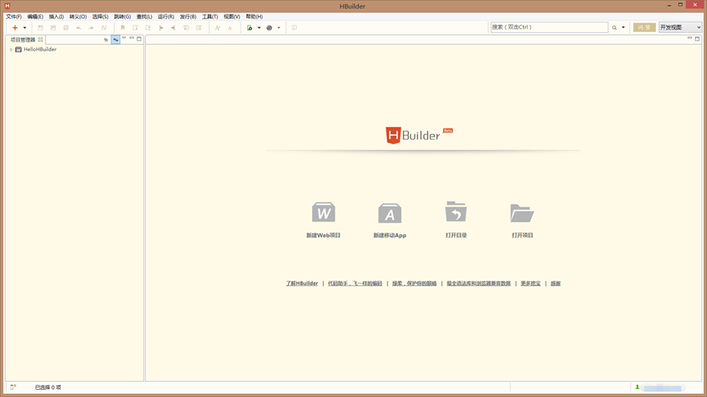Open the 跳转(G) menu
The height and width of the screenshot is (397, 707).
point(122,17)
